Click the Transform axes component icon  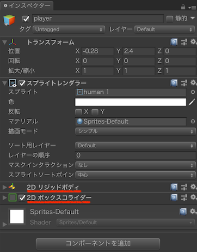(13, 42)
